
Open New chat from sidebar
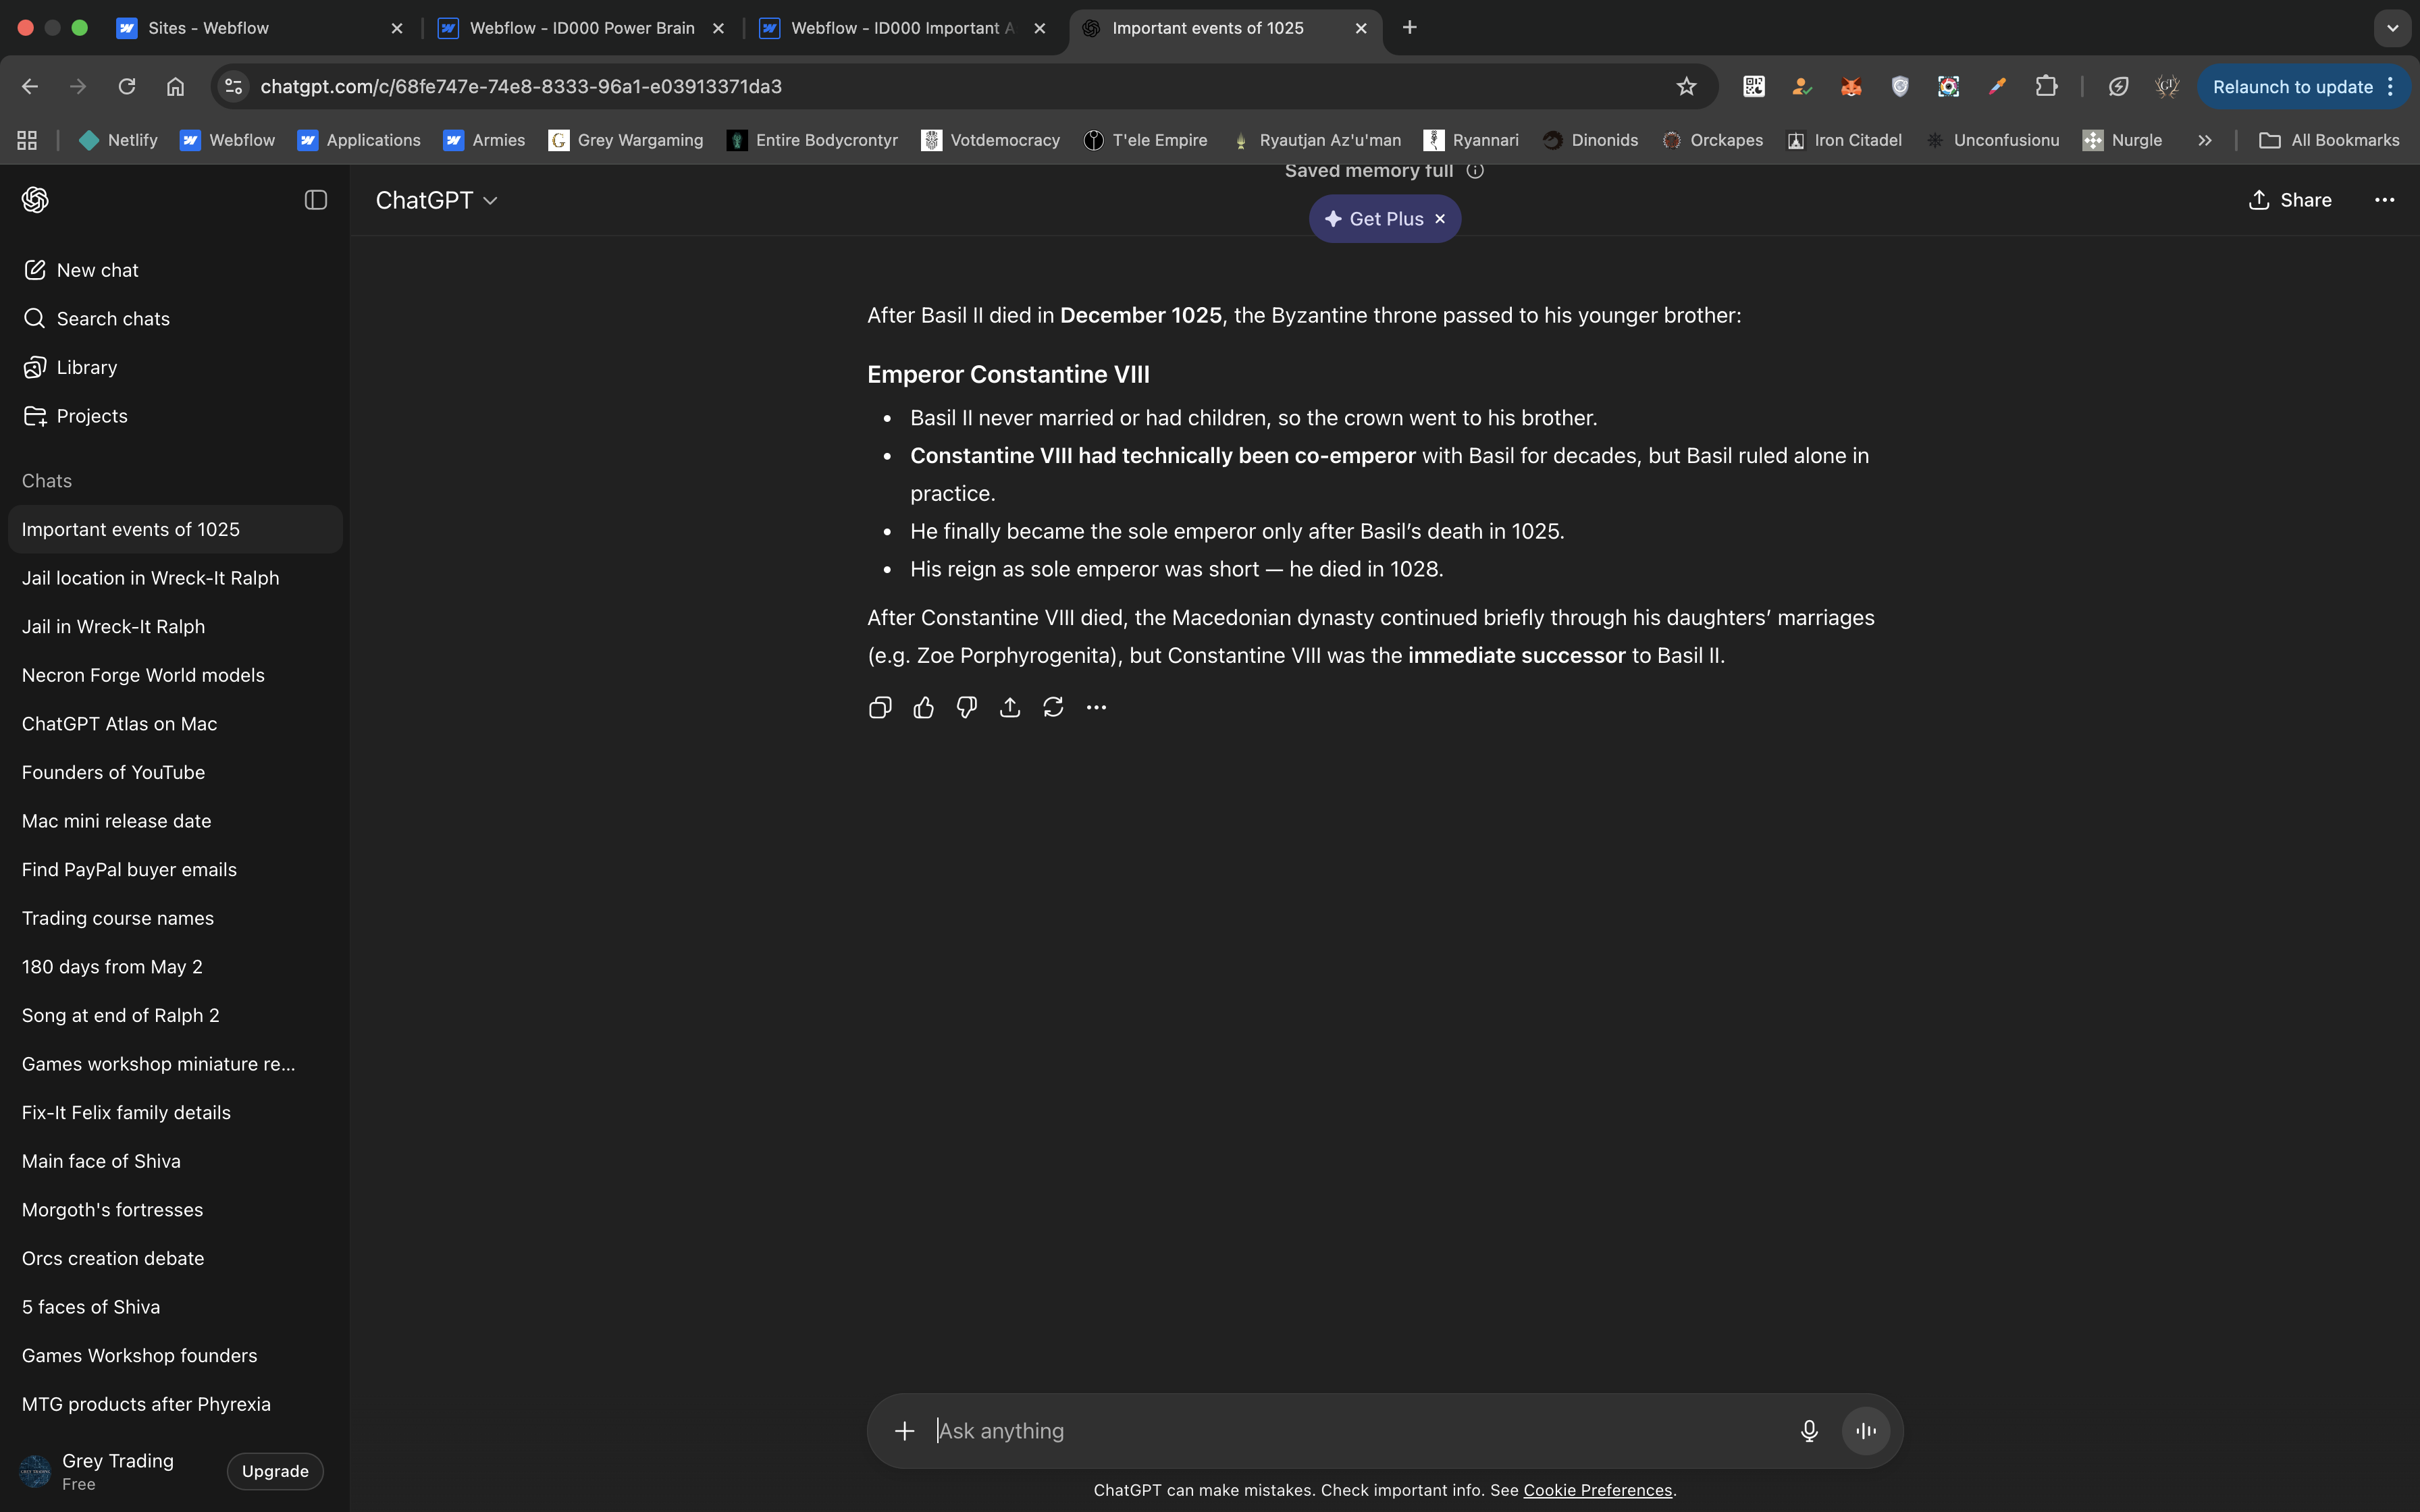tap(97, 270)
